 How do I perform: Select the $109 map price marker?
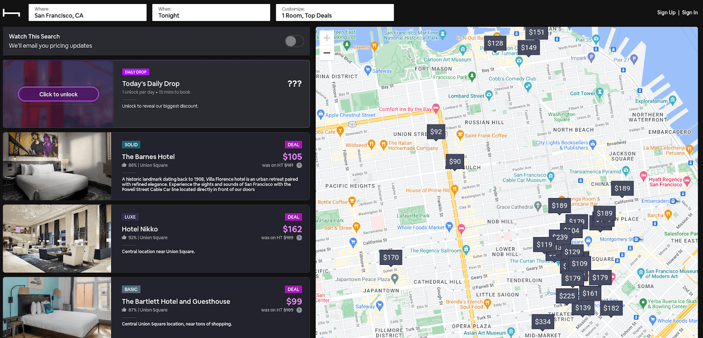580,263
